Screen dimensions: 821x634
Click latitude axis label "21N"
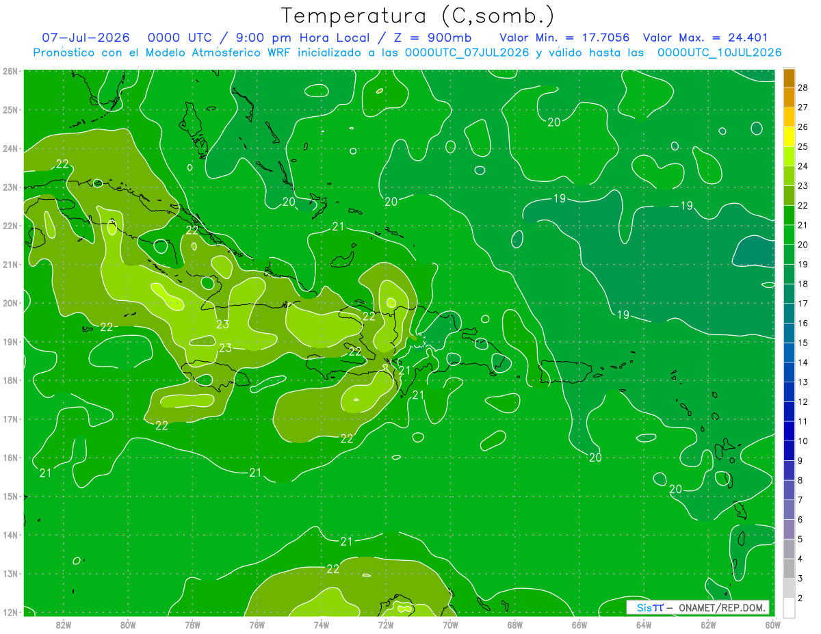10,264
